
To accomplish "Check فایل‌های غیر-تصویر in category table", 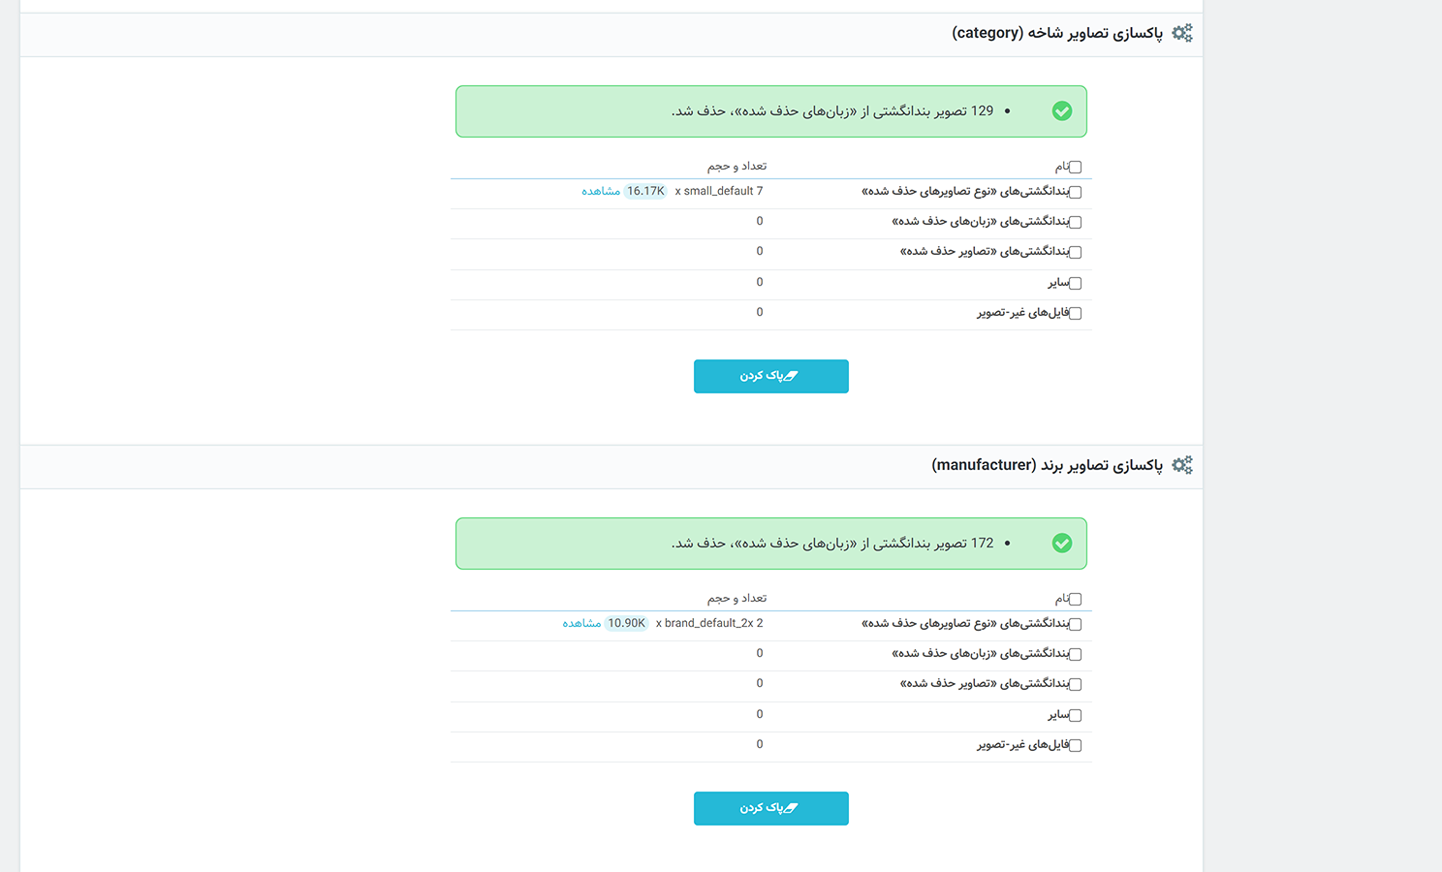I will click(1075, 314).
